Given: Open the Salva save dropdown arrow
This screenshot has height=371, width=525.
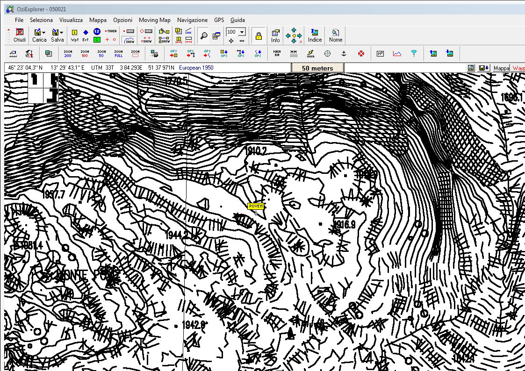Looking at the screenshot, I should pos(61,32).
